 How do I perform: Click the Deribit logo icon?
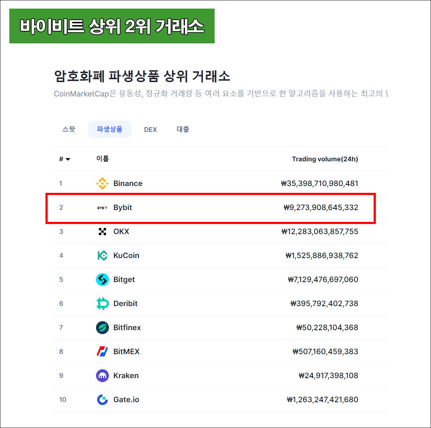click(x=102, y=304)
